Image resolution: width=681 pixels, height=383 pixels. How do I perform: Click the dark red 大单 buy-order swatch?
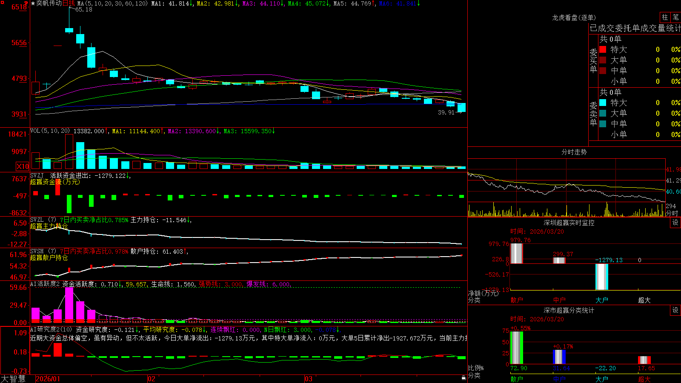click(x=603, y=60)
